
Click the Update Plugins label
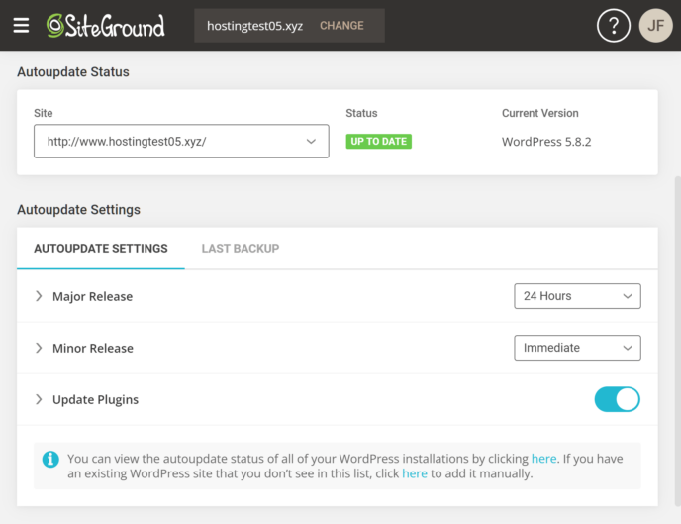tap(96, 399)
